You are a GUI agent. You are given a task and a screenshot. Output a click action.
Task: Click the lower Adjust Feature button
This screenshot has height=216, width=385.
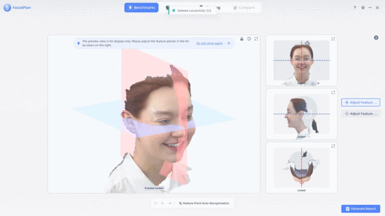[x=360, y=114]
